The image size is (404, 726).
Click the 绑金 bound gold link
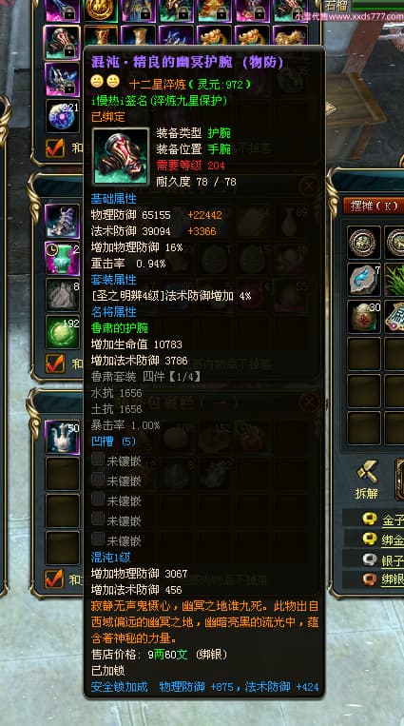(393, 540)
